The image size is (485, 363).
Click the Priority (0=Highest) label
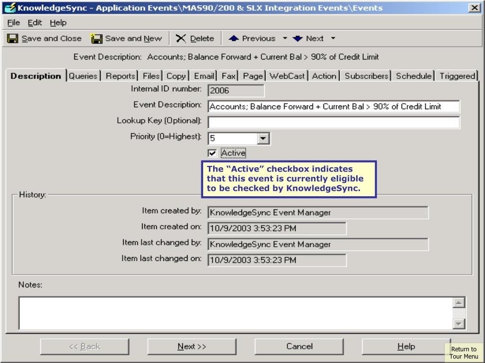pos(166,137)
